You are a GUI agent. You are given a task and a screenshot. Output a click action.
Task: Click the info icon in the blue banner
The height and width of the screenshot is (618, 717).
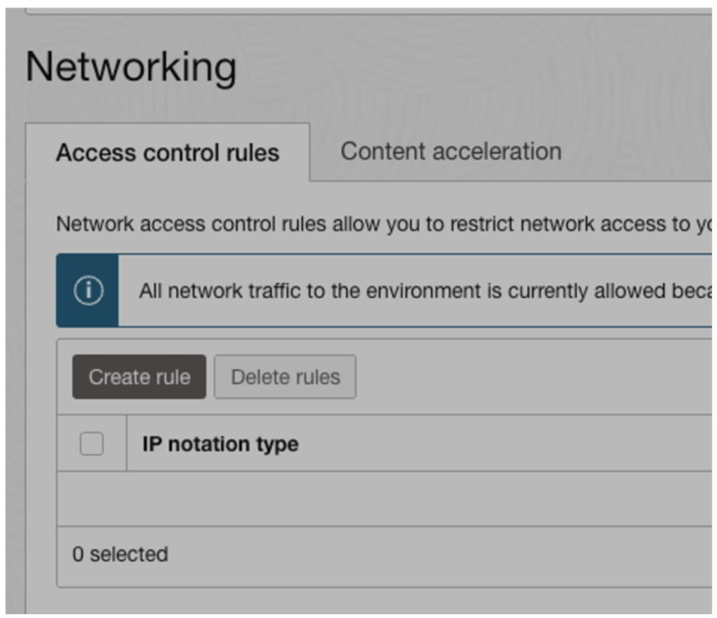tap(88, 291)
